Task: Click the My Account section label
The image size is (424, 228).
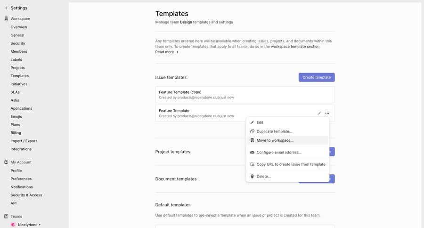Action: click(21, 162)
